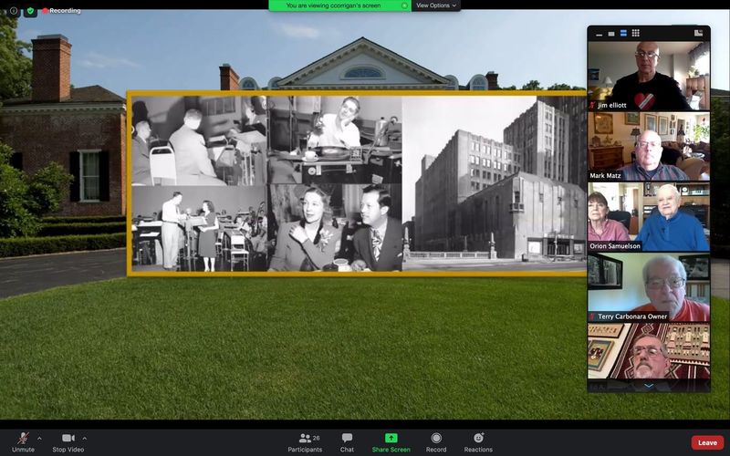Viewport: 730px width, 456px height.
Task: Open the Chat panel
Action: pyautogui.click(x=347, y=442)
